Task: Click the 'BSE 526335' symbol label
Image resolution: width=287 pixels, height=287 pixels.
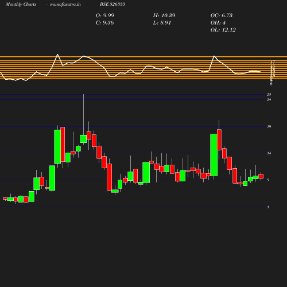Action: coord(113,4)
